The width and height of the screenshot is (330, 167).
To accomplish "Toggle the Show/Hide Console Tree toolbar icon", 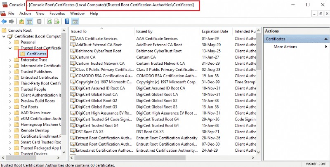I will [29, 21].
